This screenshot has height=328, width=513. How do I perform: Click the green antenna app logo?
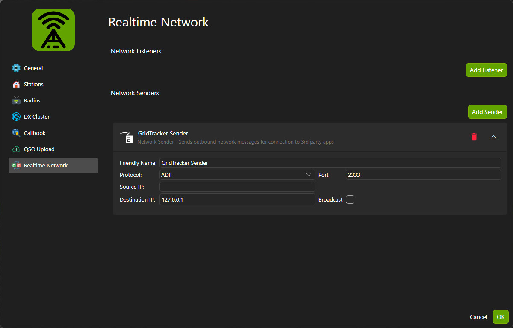(53, 30)
